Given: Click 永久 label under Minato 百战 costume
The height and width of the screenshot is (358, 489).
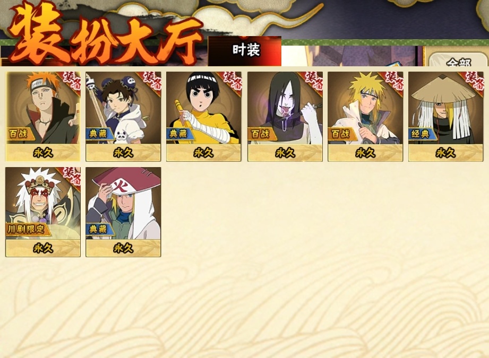Looking at the screenshot, I should (365, 153).
